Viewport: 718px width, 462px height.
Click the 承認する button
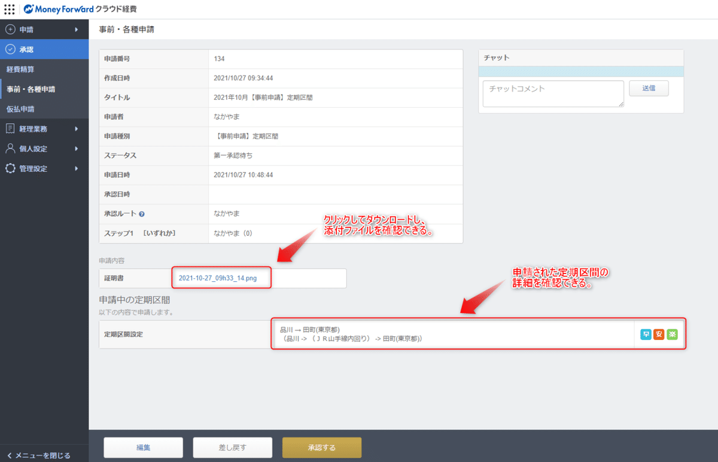click(x=322, y=448)
